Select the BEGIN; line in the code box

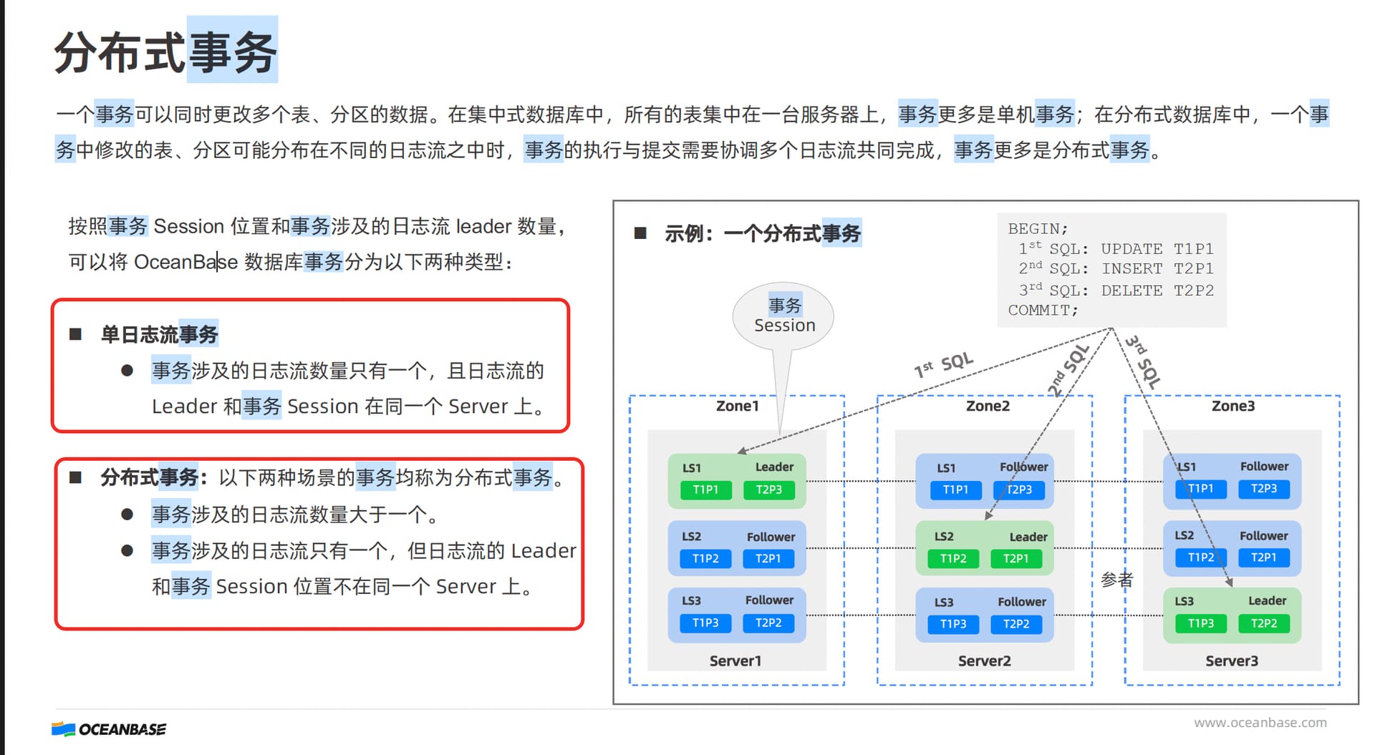click(x=1038, y=228)
